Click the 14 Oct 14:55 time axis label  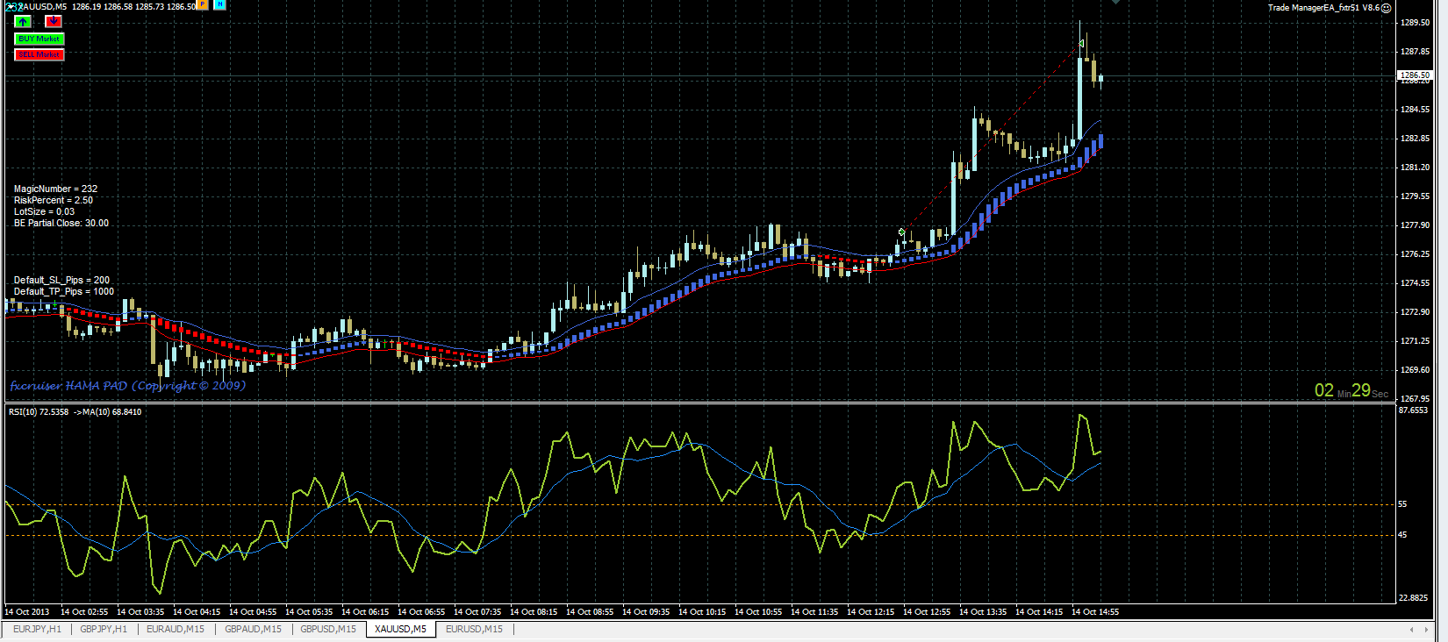(x=1095, y=612)
